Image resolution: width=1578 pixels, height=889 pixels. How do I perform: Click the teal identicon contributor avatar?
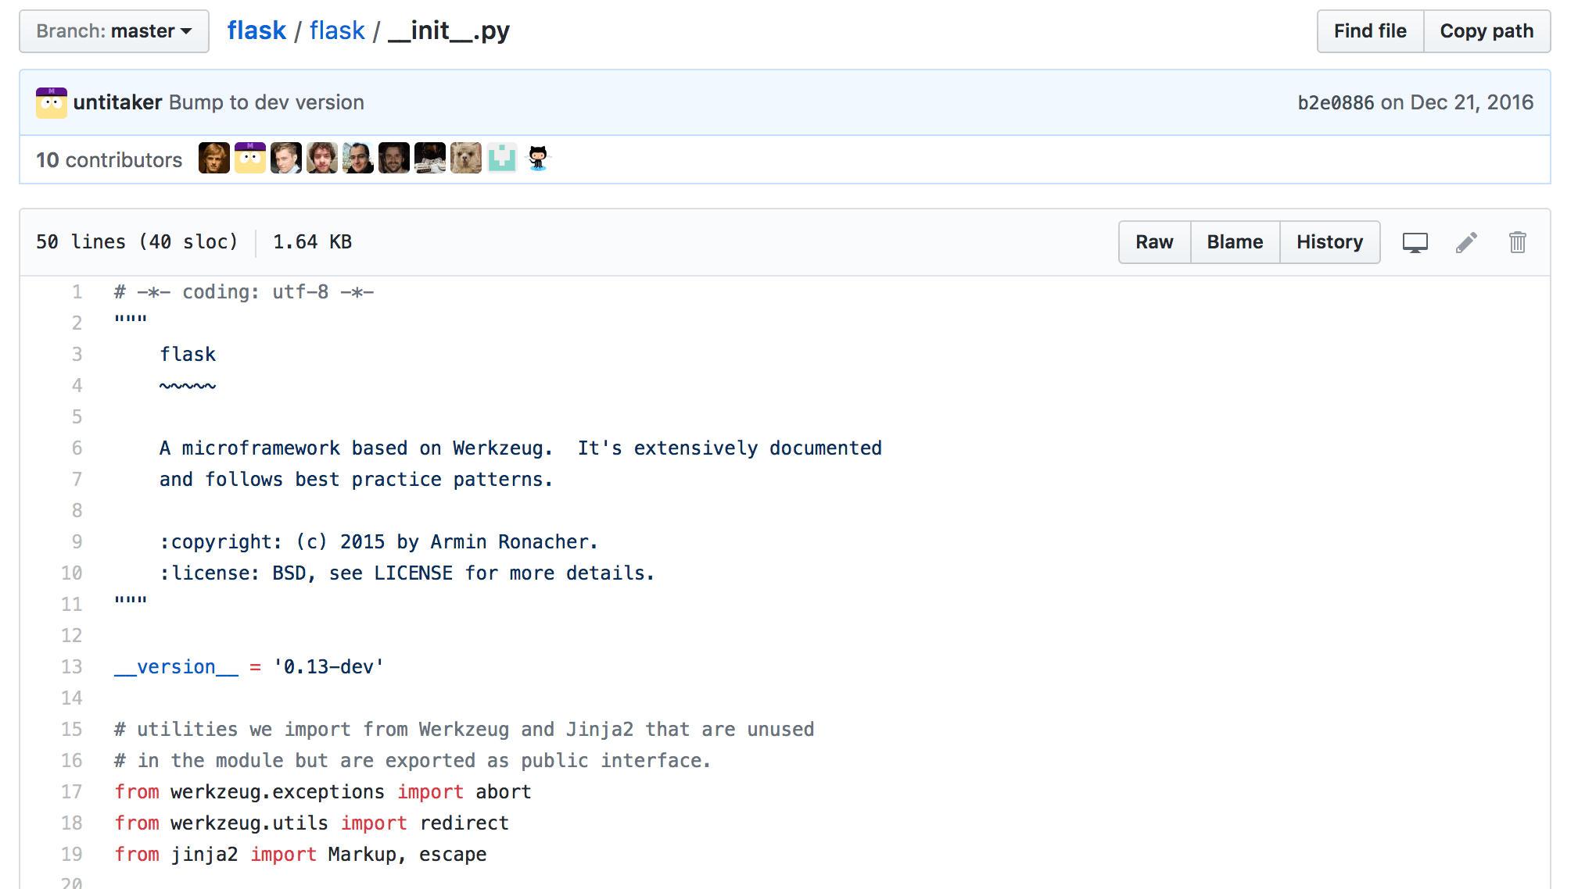(x=502, y=159)
